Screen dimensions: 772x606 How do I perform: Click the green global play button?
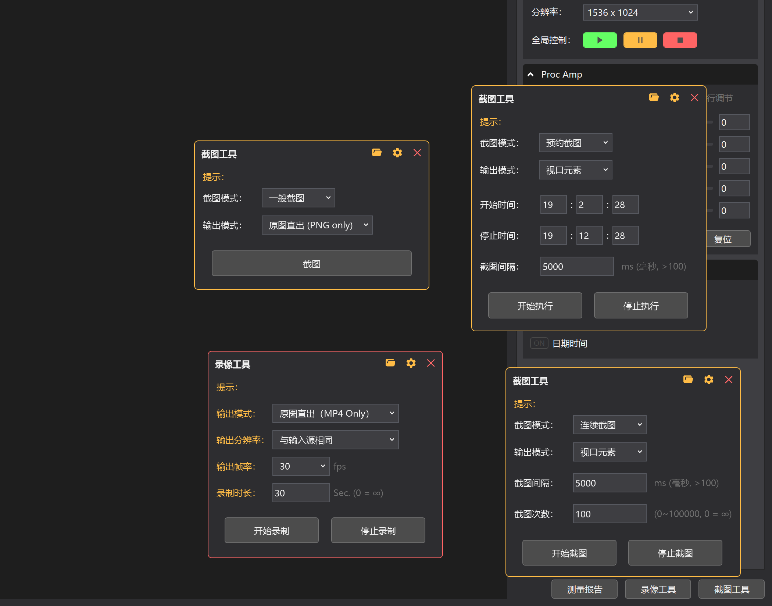point(600,40)
